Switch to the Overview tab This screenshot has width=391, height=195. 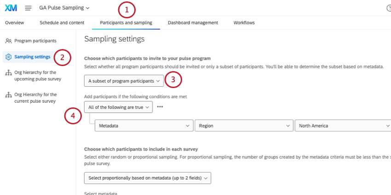(x=15, y=22)
